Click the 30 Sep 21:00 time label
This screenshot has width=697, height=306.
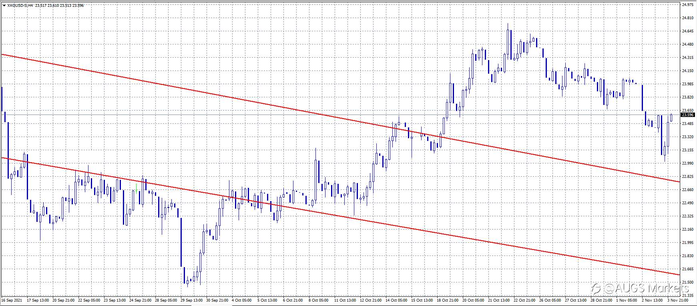click(x=217, y=300)
